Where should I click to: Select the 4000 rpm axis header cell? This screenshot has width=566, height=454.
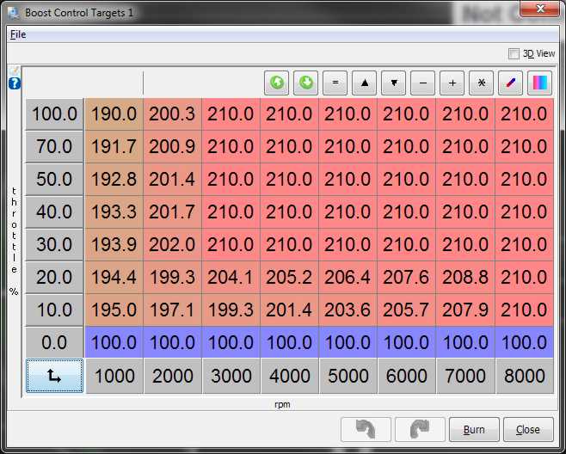click(x=290, y=376)
